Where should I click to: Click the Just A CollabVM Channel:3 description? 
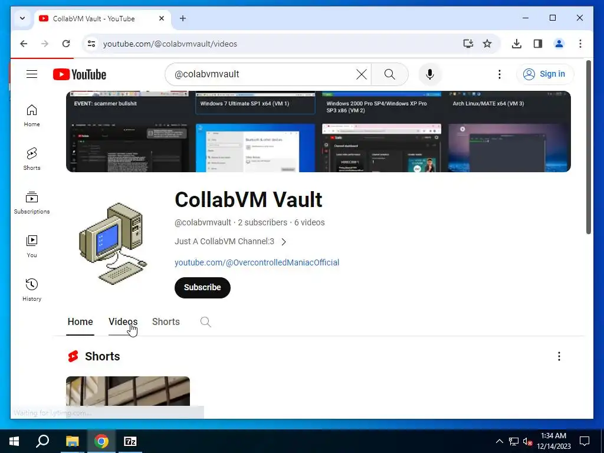coord(224,241)
